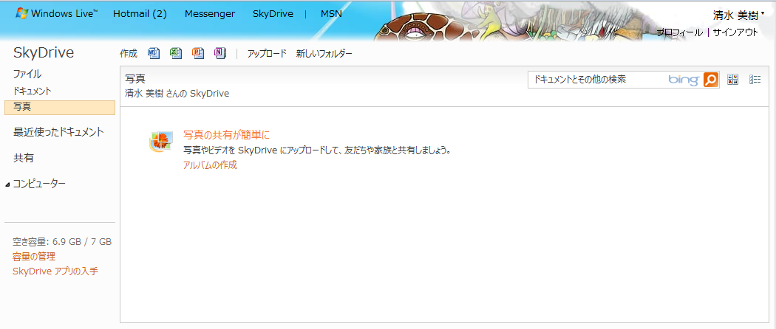Screen dimensions: 776x329
Task: Click 空き容量: 6.9 GB / 7 GB text
Action: coord(62,241)
